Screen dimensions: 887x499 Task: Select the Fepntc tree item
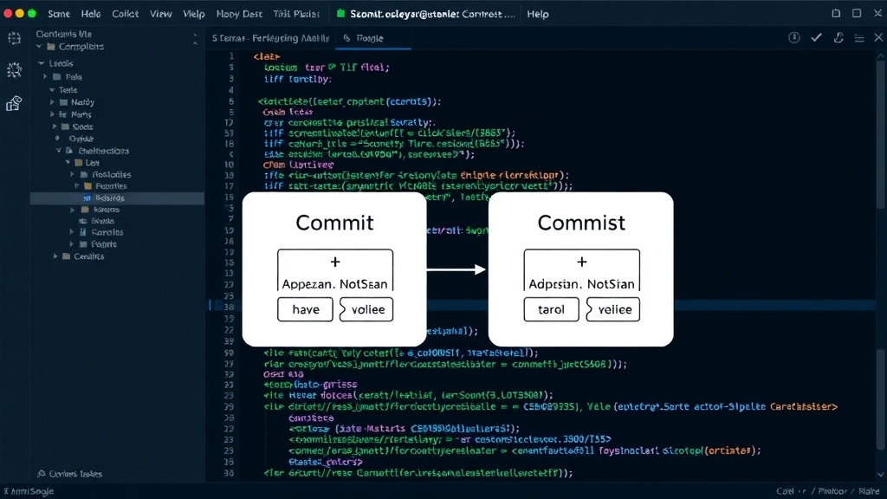104,244
